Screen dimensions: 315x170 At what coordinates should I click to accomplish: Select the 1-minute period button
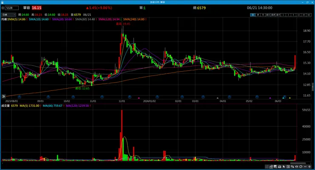(x=283, y=15)
